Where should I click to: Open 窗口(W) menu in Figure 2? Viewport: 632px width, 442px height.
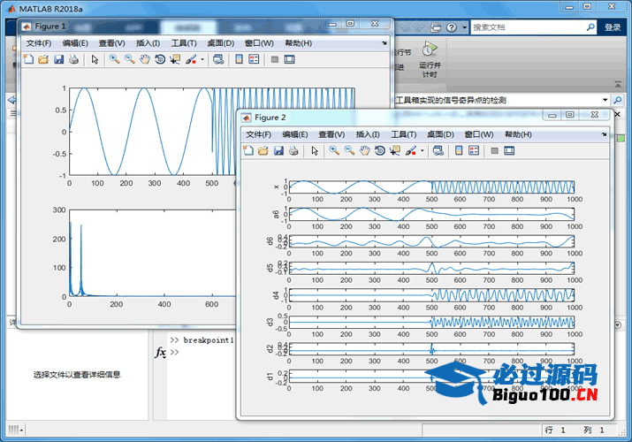[x=479, y=134]
